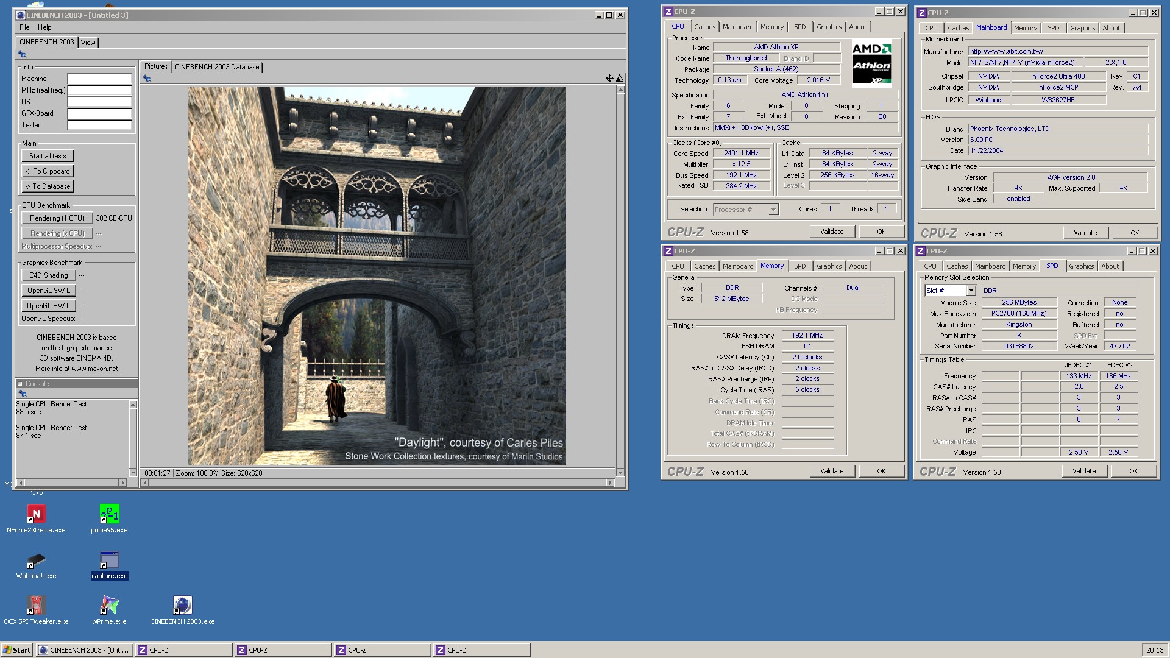Click the Console collapse square icon
This screenshot has height=658, width=1170.
(20, 384)
